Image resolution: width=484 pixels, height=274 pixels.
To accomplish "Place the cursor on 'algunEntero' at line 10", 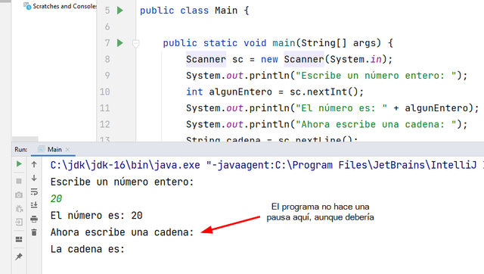I will [240, 92].
